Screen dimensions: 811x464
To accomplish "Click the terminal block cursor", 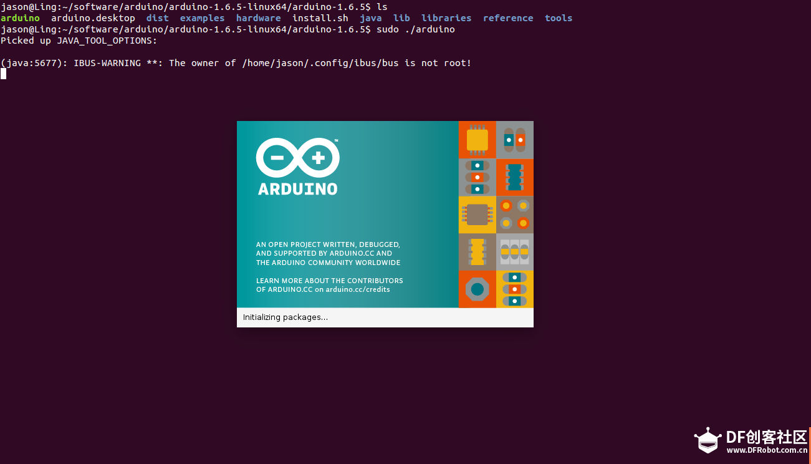I will [3, 74].
